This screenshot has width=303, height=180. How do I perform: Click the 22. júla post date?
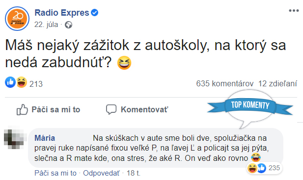tap(46, 25)
